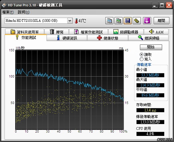This screenshot has height=142, width=174.
Task: Click the save screenshot floppy disk icon
Action: coord(128,21)
